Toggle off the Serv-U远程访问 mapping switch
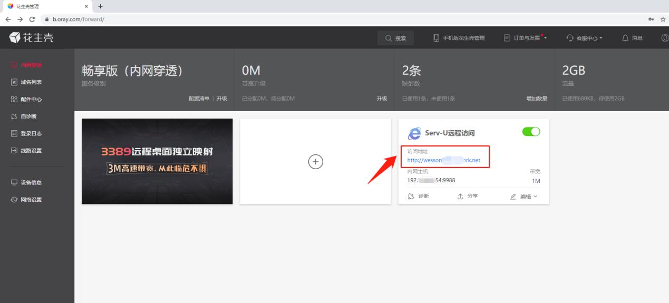This screenshot has height=303, width=669. pos(531,132)
